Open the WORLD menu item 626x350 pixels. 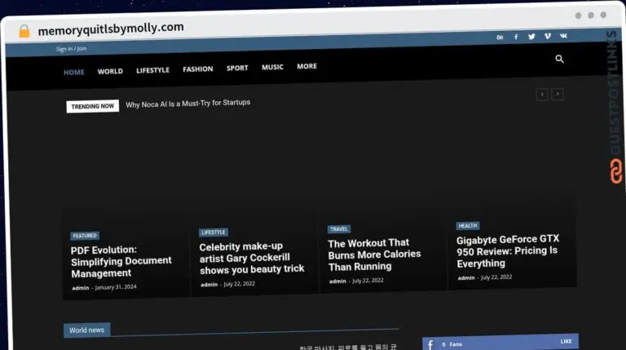tap(110, 71)
